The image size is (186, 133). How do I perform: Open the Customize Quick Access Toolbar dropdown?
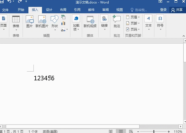(26, 1)
